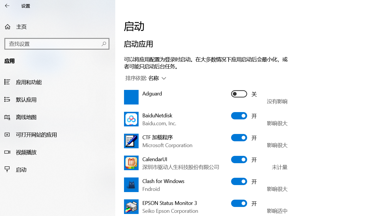Disable BaiduNetdisk startup toggle
This screenshot has height=216, width=391.
pos(239,116)
